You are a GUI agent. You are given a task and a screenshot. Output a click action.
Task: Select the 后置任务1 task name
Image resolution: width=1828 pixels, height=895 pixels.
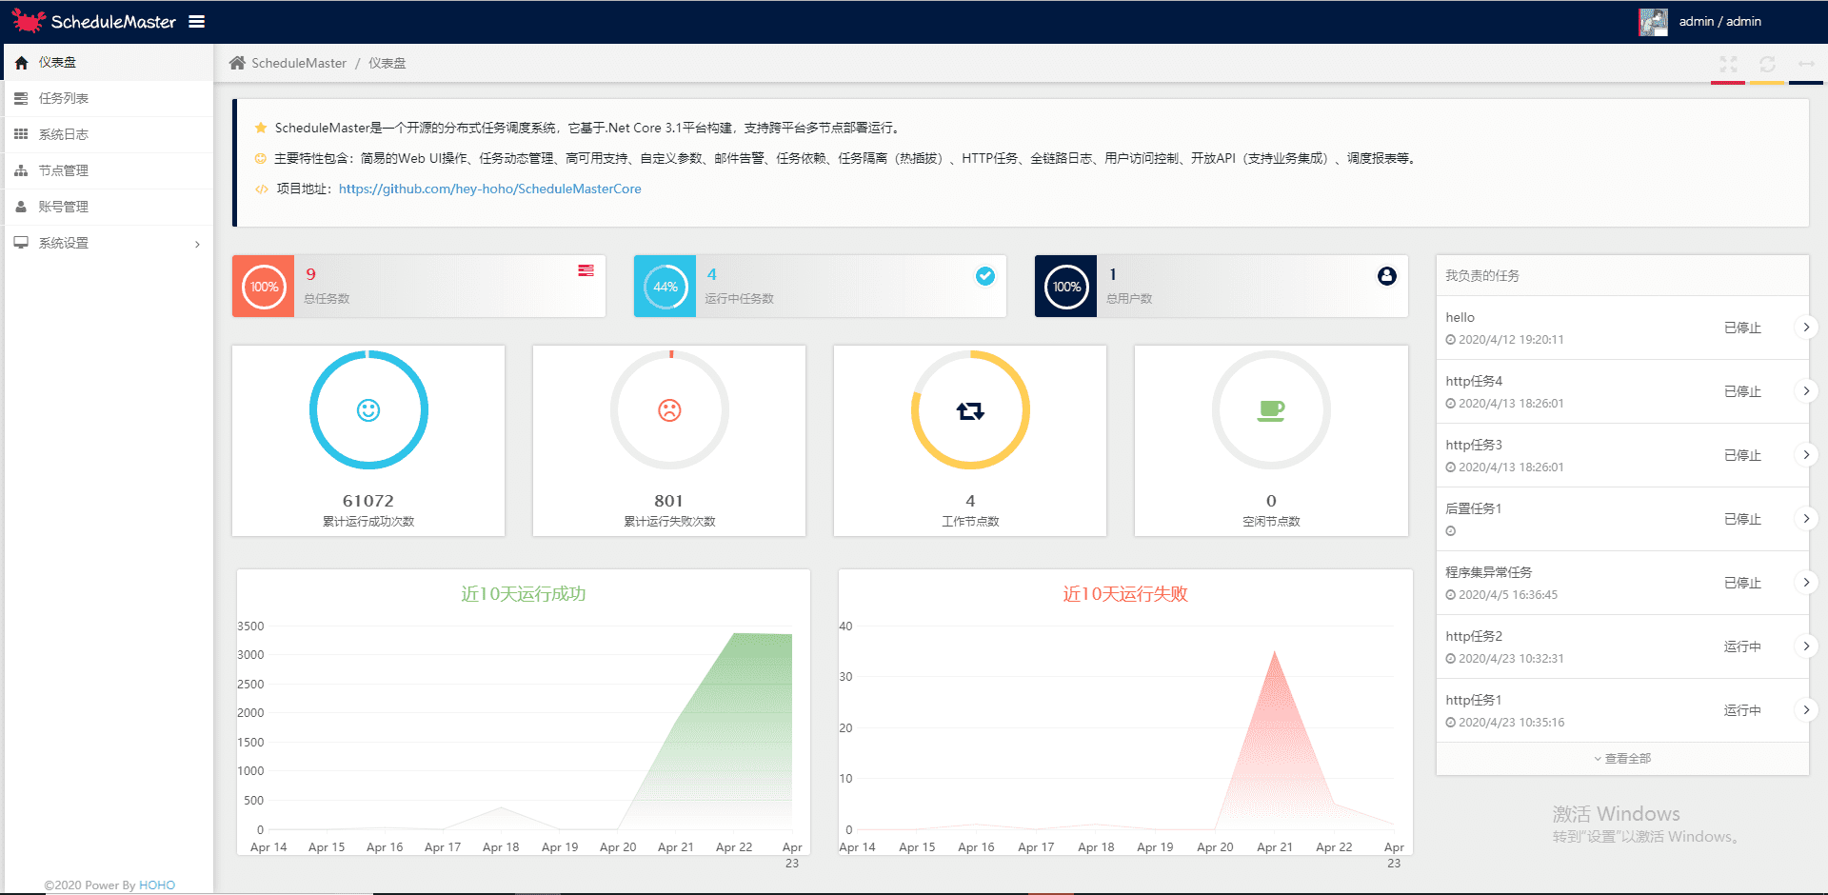click(x=1474, y=509)
